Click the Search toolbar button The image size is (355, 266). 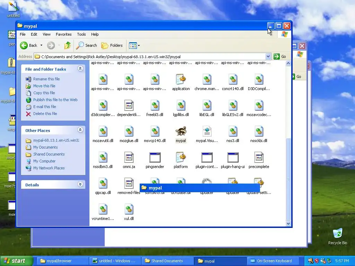tap(86, 45)
